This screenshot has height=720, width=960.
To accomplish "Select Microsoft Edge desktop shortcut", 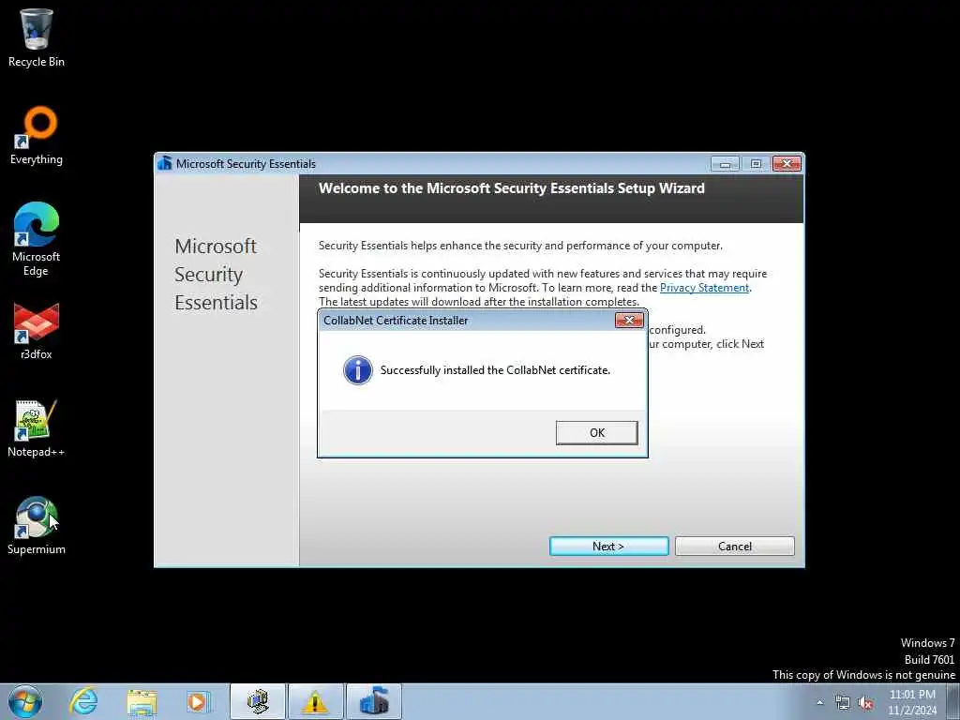I will (37, 239).
